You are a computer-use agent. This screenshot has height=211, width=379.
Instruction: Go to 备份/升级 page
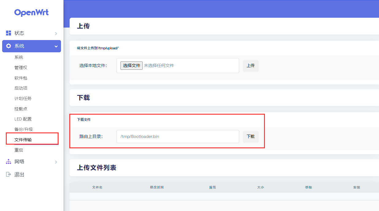24,129
